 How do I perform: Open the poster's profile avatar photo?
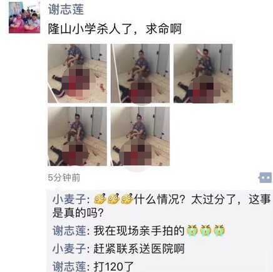point(24,18)
